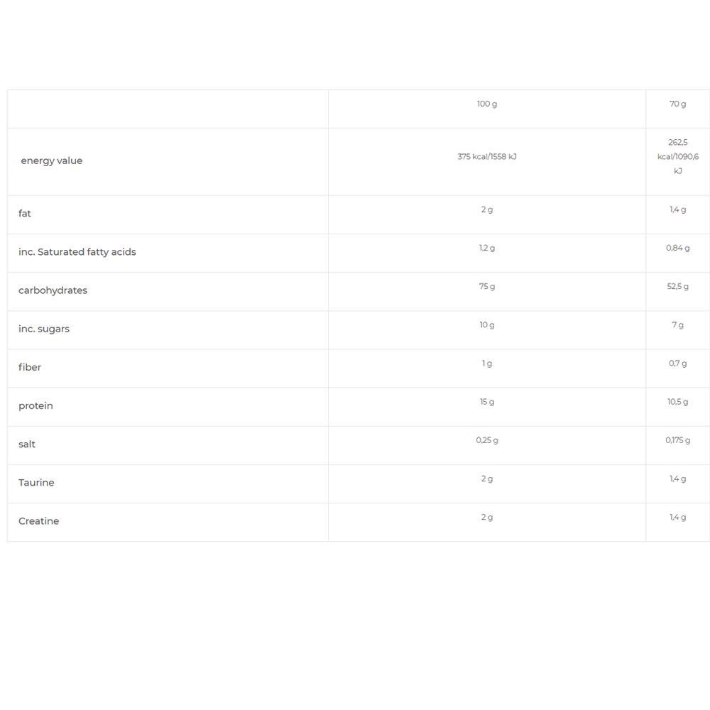Select the '375 kcal/1558 kJ' energy value
This screenshot has width=710, height=710.
tap(487, 157)
